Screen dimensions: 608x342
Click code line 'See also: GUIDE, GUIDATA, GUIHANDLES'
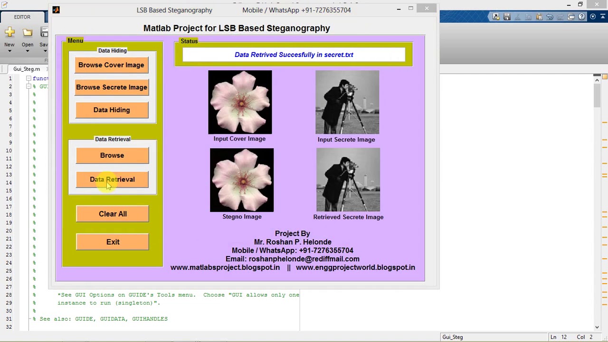click(x=104, y=319)
